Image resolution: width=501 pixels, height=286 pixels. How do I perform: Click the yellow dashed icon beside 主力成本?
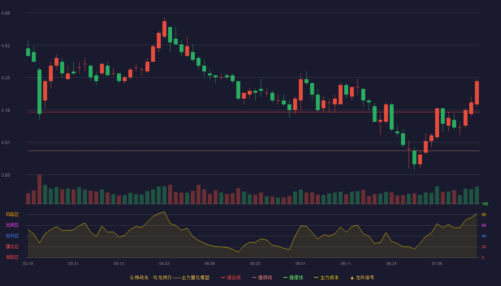coord(316,277)
